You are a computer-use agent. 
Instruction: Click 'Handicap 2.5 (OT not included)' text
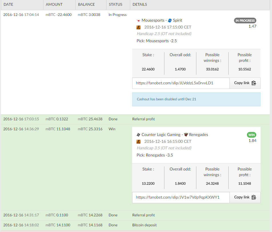pyautogui.click(x=164, y=34)
